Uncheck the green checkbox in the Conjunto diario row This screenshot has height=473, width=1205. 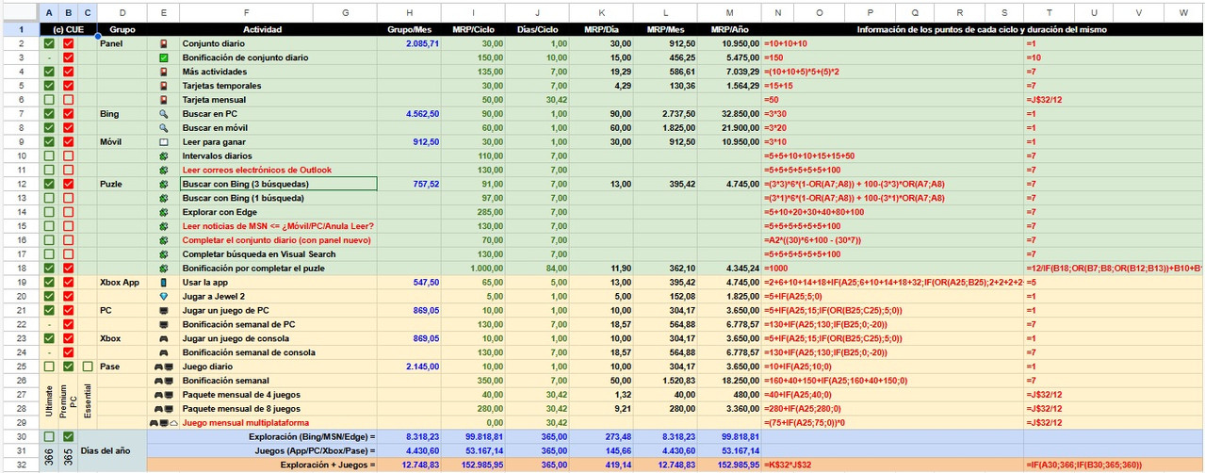coord(49,44)
